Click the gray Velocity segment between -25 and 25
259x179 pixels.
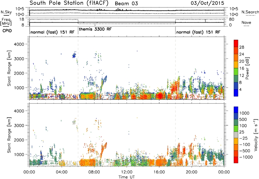[x=236, y=135]
